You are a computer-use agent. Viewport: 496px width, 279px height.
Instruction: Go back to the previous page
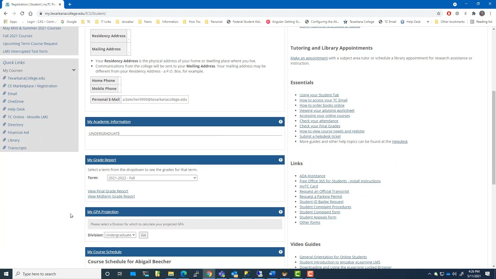click(x=5, y=14)
